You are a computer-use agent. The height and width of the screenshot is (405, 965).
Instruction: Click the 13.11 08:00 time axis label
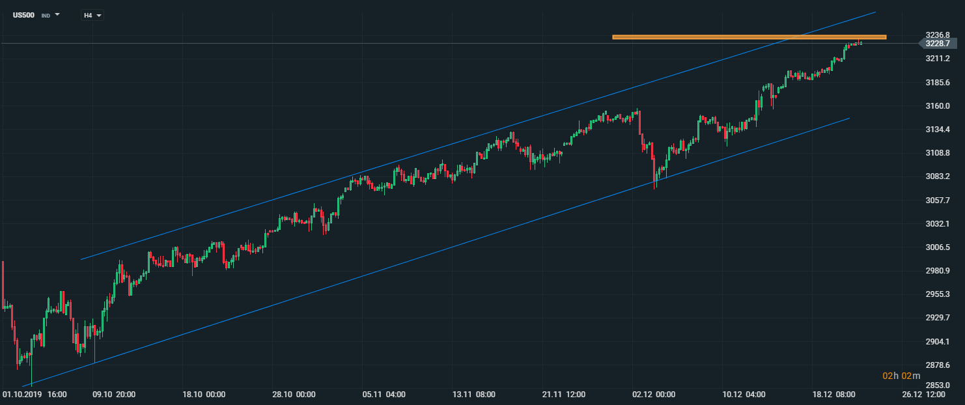[x=473, y=395]
